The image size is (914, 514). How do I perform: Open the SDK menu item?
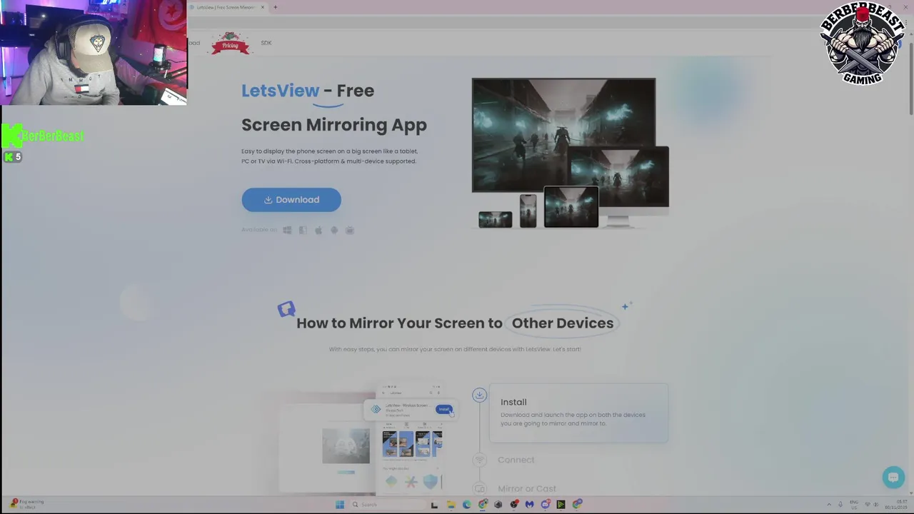pos(266,43)
